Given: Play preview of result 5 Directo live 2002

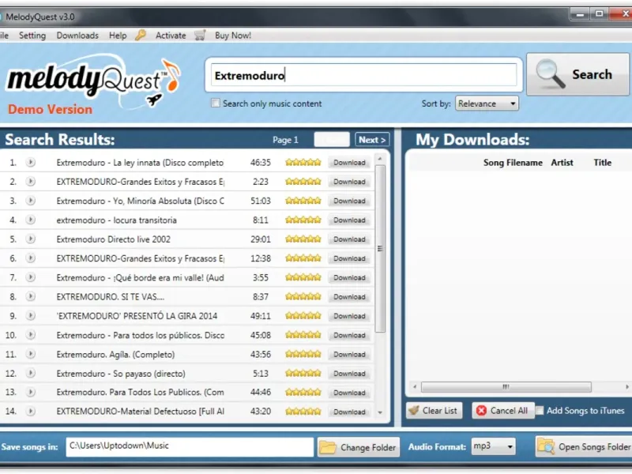Looking at the screenshot, I should click(x=31, y=239).
